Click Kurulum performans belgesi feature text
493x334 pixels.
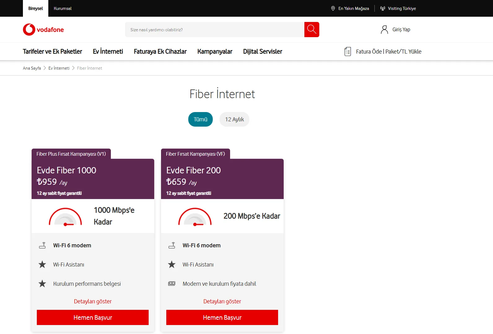pyautogui.click(x=87, y=284)
